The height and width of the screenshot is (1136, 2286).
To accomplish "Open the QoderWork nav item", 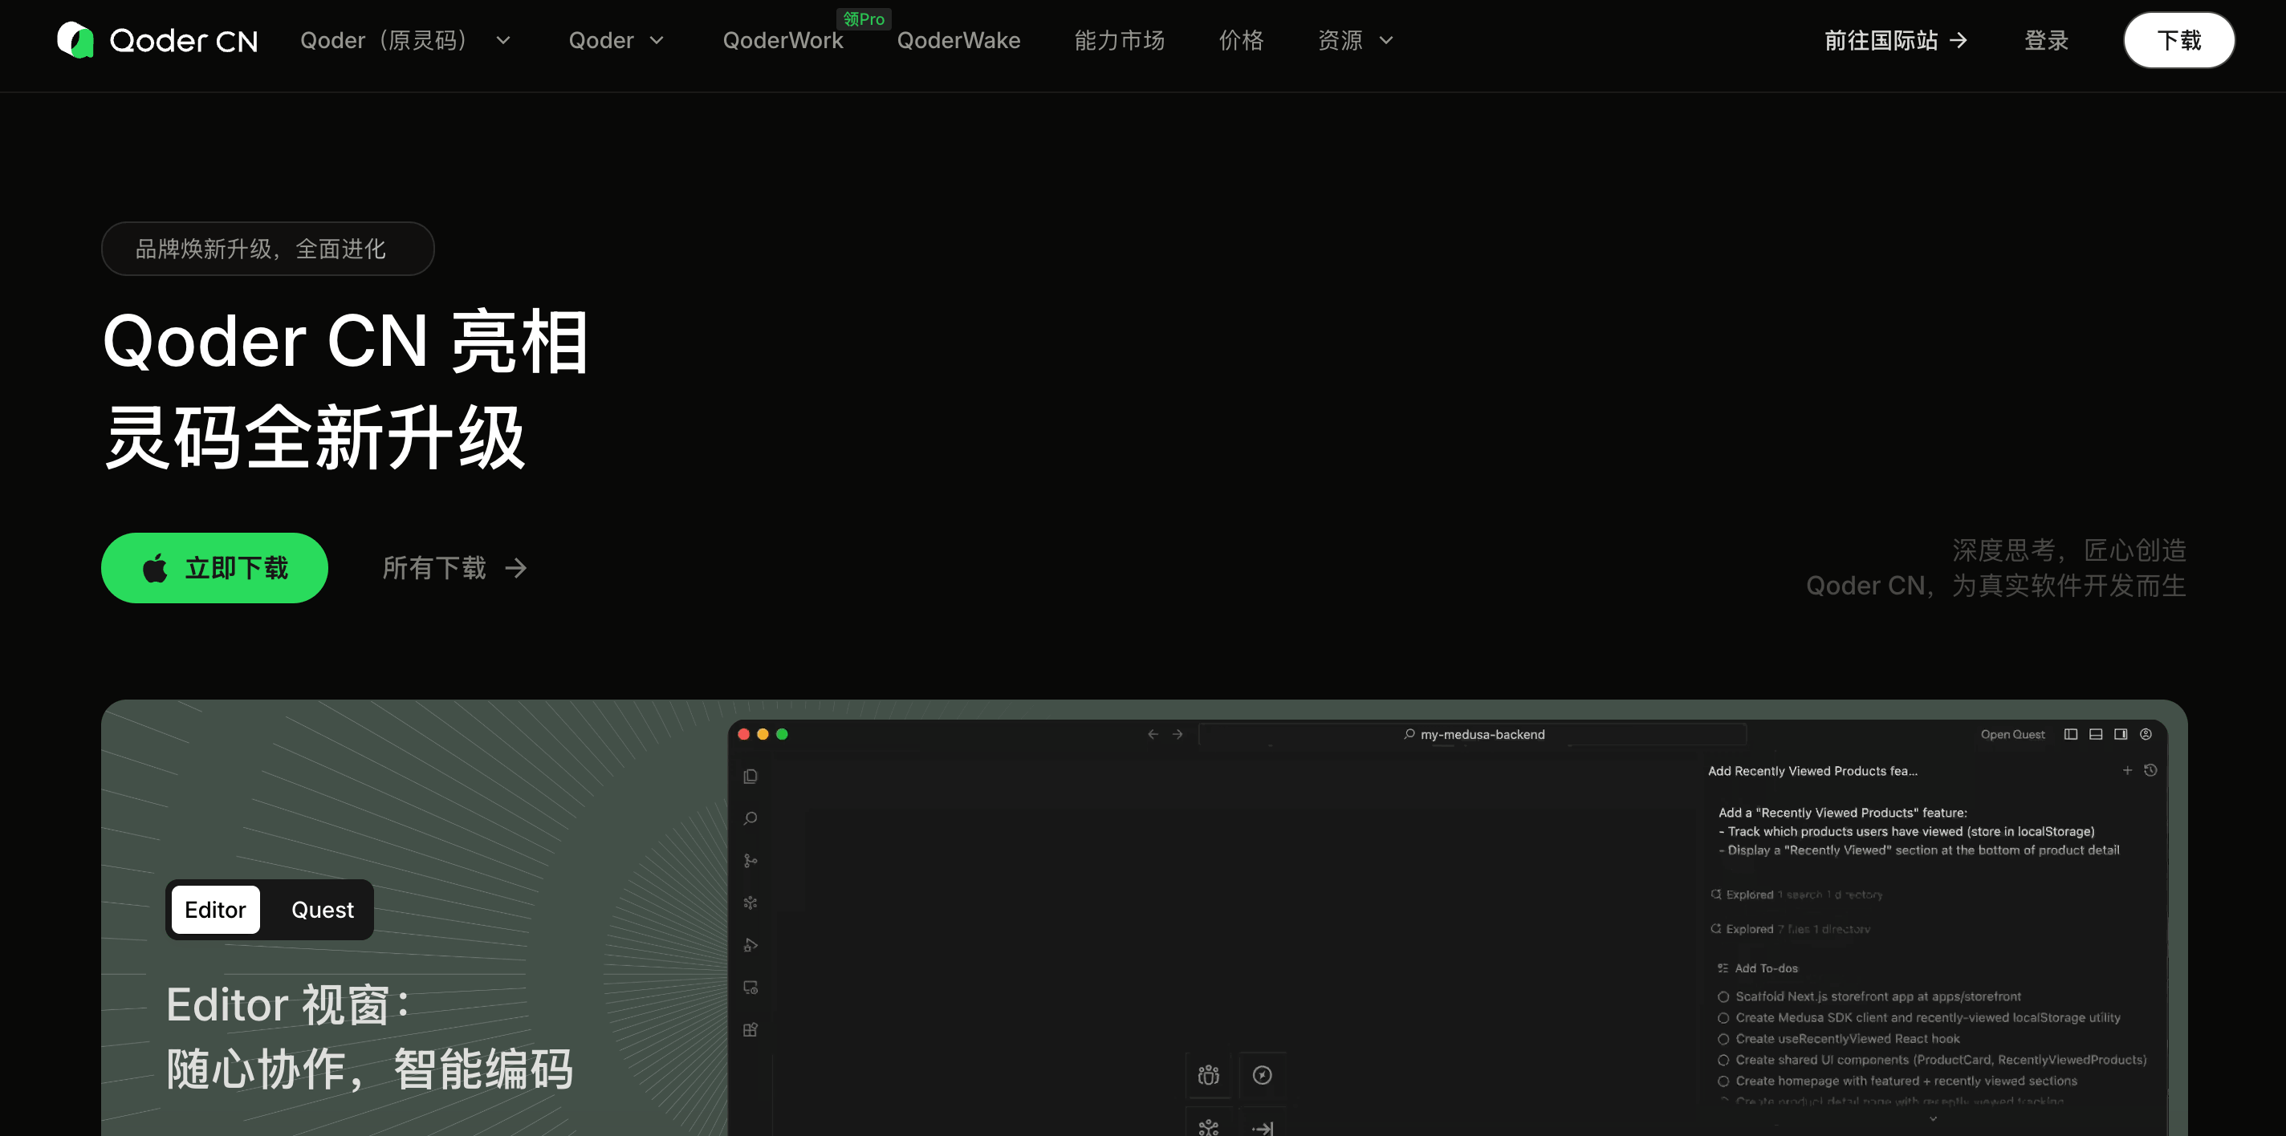I will pyautogui.click(x=783, y=41).
